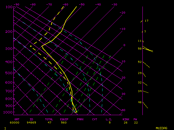Select the wind barb labeled 32
The height and width of the screenshot is (130, 174).
pyautogui.click(x=145, y=84)
